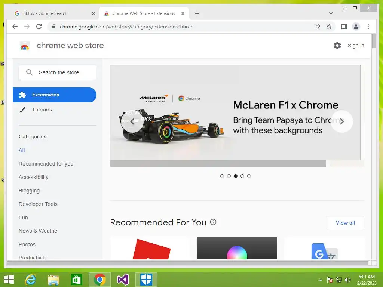This screenshot has height=287, width=383.
Task: Click the volume speaker tray icon
Action: coord(348,280)
